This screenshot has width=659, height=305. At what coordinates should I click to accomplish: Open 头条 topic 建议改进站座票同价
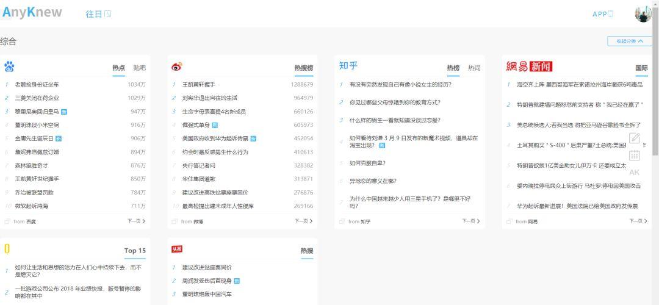click(x=207, y=267)
